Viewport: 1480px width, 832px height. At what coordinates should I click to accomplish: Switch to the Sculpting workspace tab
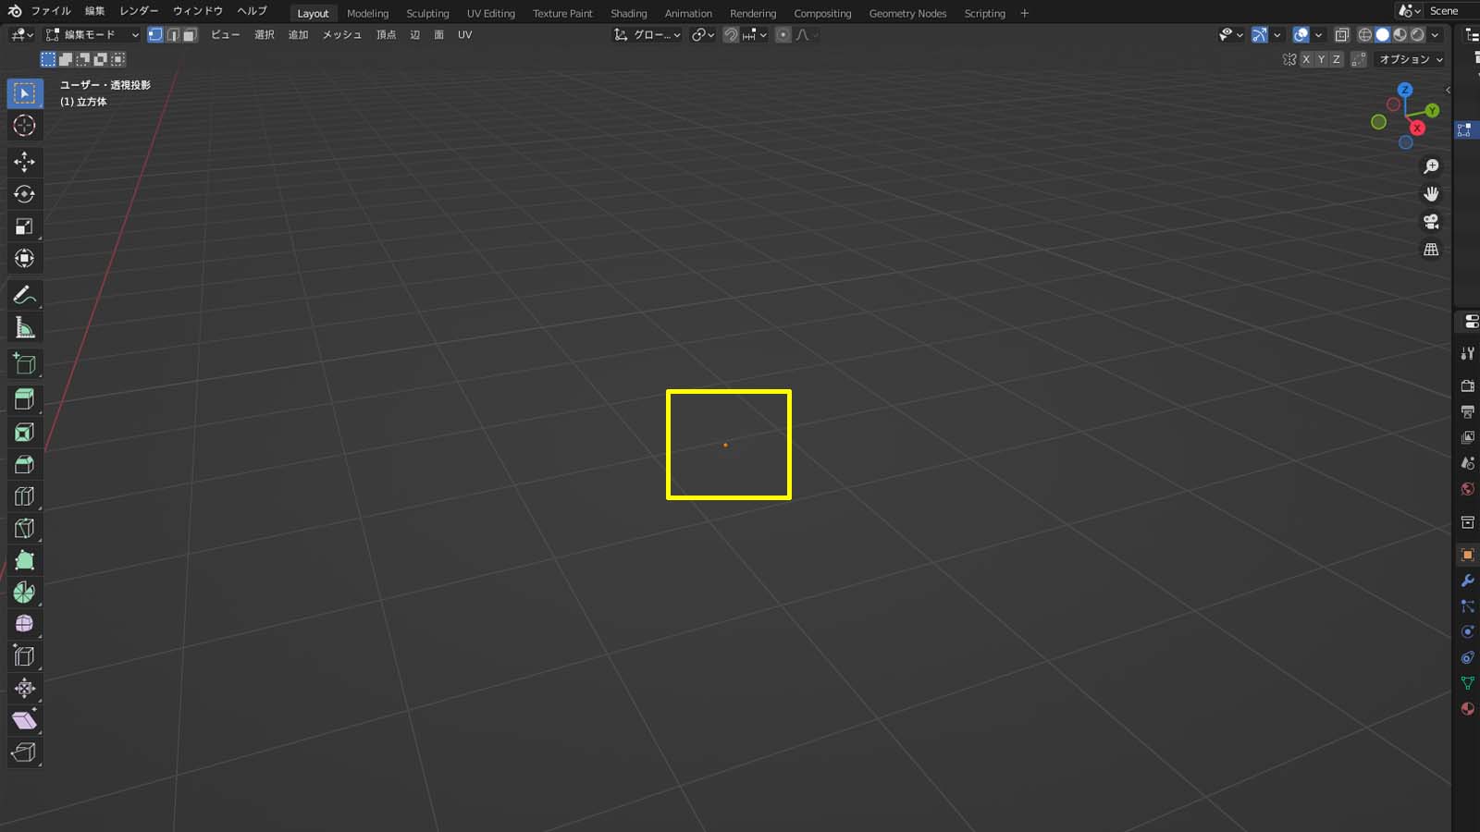427,14
